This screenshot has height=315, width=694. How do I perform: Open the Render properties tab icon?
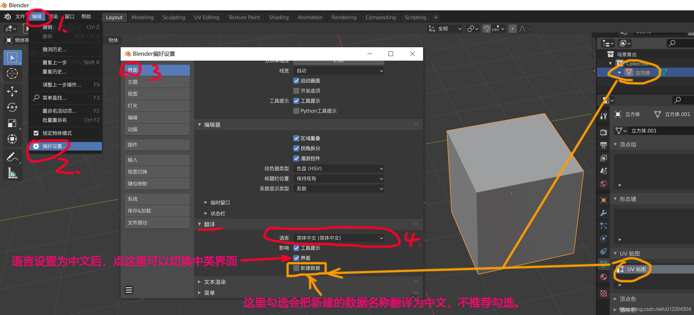[604, 132]
